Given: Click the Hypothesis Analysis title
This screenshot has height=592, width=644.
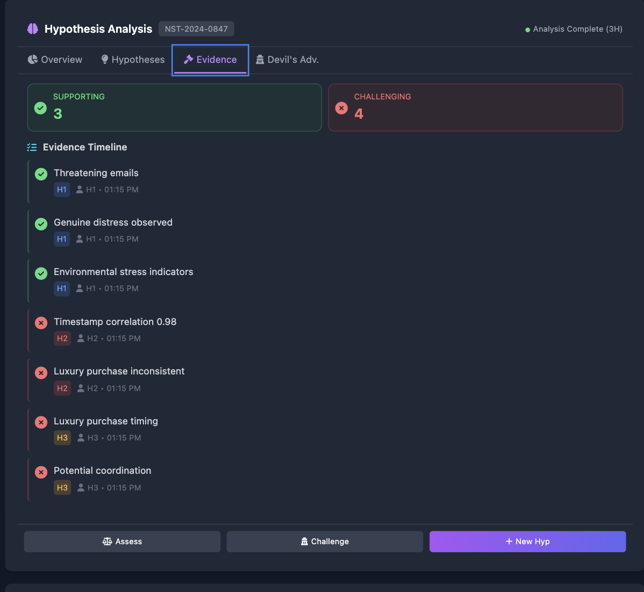Looking at the screenshot, I should pos(98,28).
